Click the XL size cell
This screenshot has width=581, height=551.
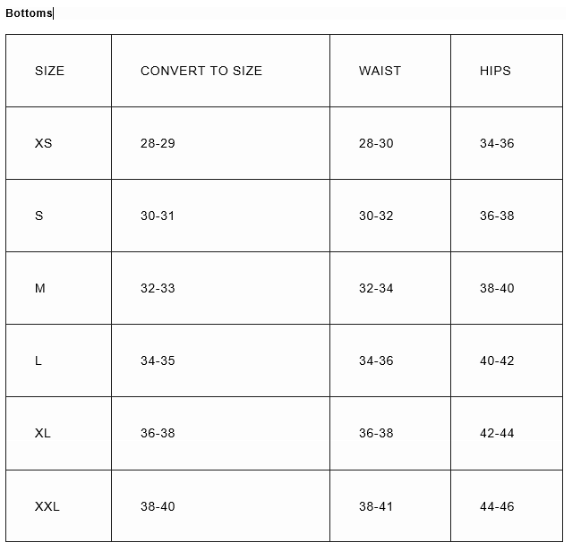(58, 433)
